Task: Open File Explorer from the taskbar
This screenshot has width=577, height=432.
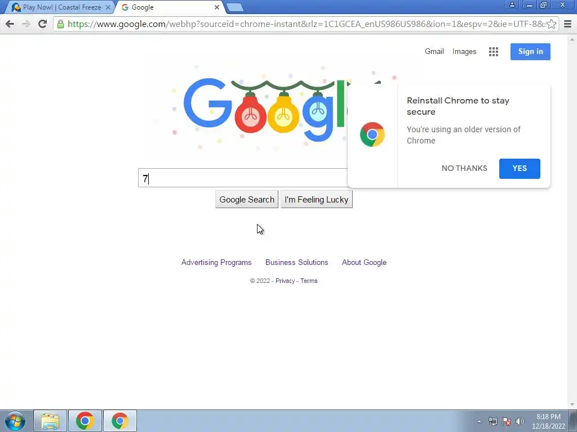Action: [50, 421]
